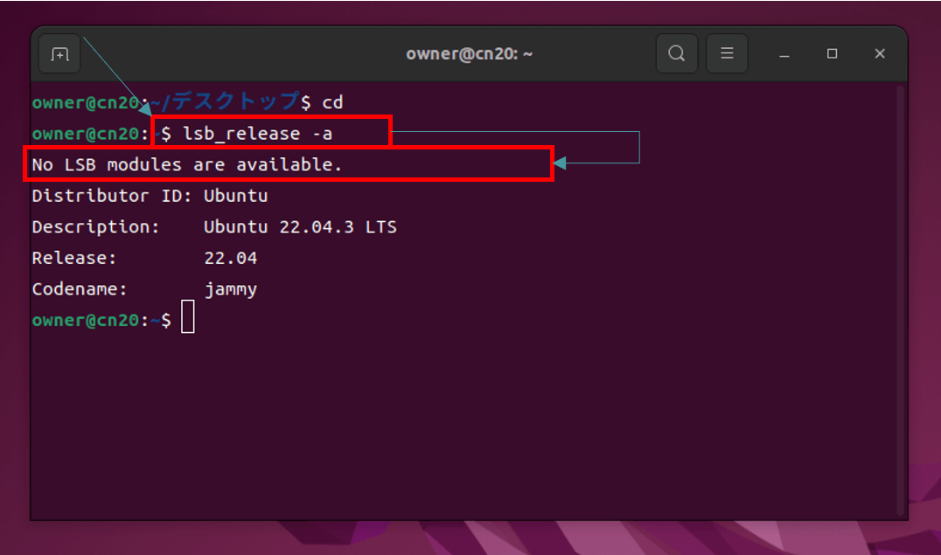
Task: Click the 'Ubuntu 22.04.3 LTS' description
Action: point(300,226)
